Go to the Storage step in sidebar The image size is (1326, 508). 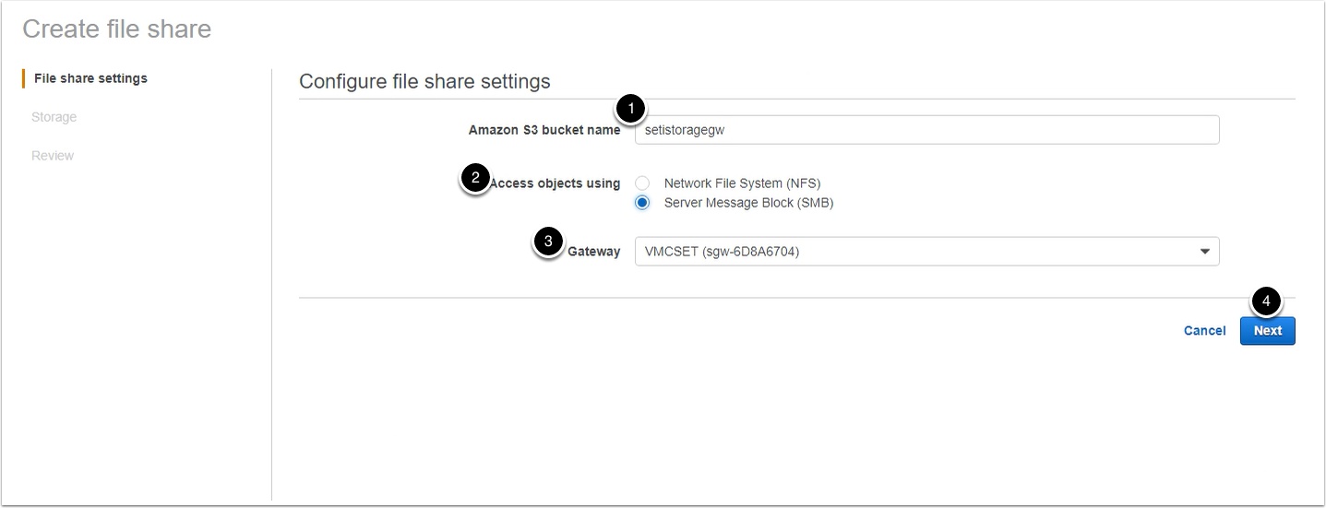[54, 117]
